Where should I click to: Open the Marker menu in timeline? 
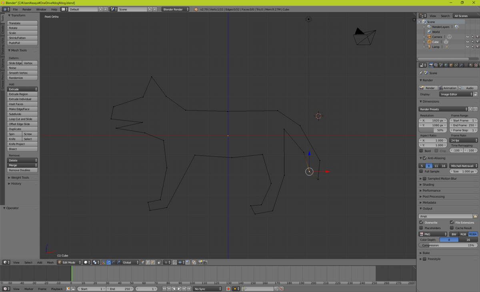[29, 289]
